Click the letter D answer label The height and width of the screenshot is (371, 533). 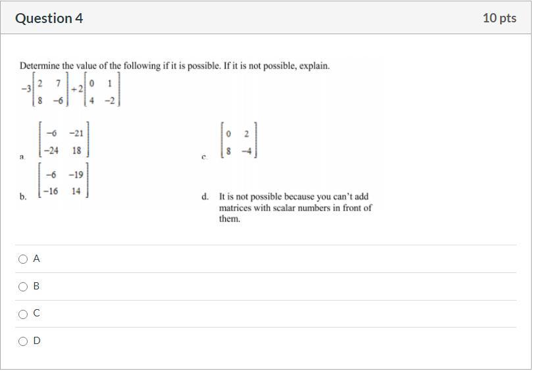pyautogui.click(x=36, y=341)
